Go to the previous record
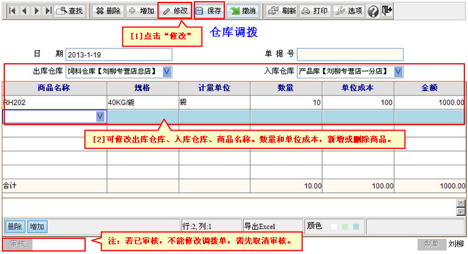Screen dimensions: 468x254 tap(24, 11)
